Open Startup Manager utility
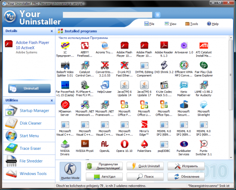The image size is (236, 190). click(x=29, y=110)
